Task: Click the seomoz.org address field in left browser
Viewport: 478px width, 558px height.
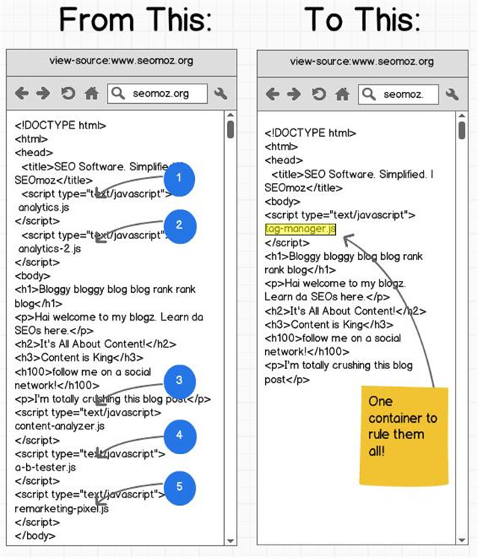Action: click(158, 93)
